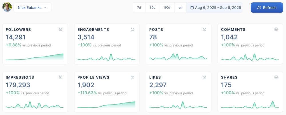Select the 7d time range
This screenshot has height=115, width=286.
point(139,8)
